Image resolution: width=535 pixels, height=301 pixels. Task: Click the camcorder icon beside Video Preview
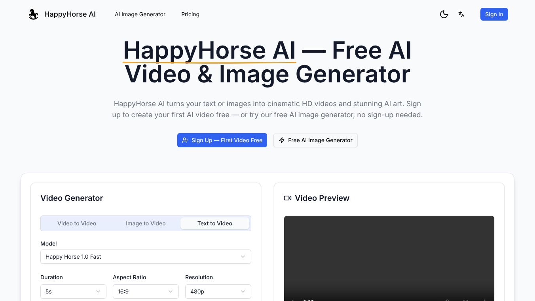[288, 198]
